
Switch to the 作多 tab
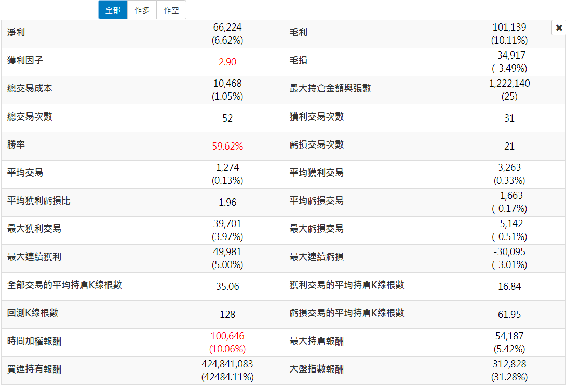[142, 10]
